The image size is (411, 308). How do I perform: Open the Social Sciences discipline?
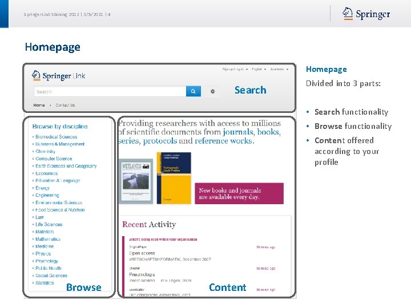click(x=51, y=275)
